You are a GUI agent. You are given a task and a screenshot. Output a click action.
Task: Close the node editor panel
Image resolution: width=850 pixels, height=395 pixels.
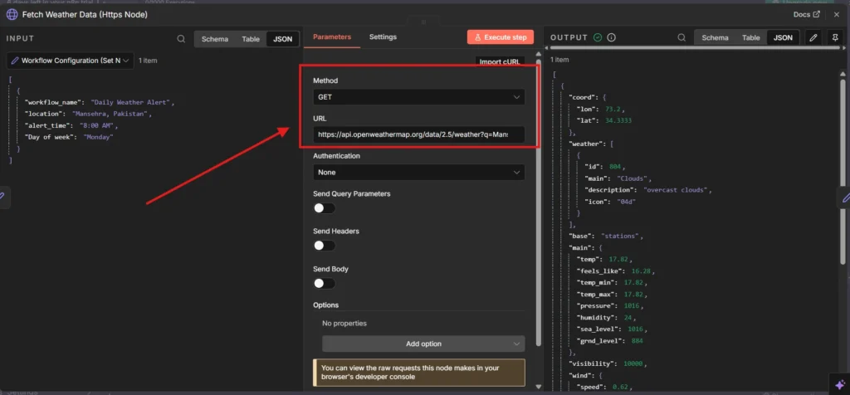[x=837, y=15]
